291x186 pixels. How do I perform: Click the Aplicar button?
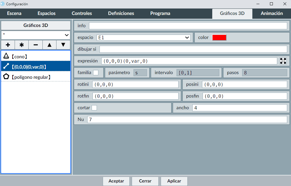click(174, 181)
